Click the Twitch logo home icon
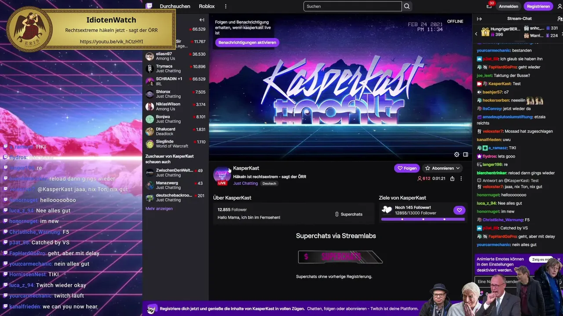 click(150, 6)
